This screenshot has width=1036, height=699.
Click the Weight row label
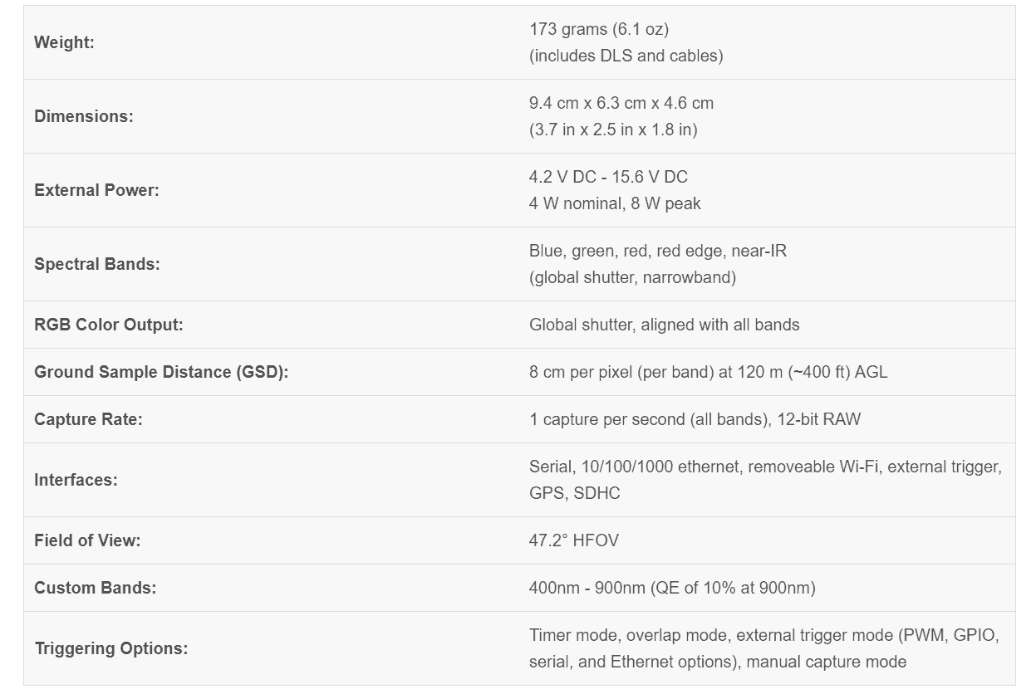(64, 42)
